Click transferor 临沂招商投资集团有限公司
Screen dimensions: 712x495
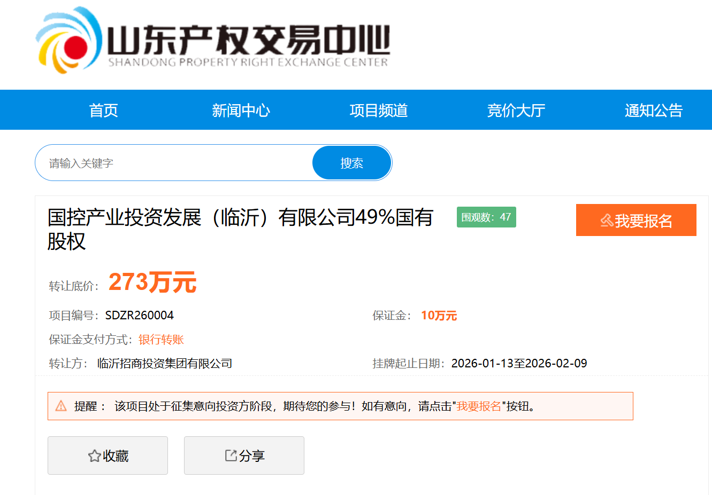(x=165, y=364)
